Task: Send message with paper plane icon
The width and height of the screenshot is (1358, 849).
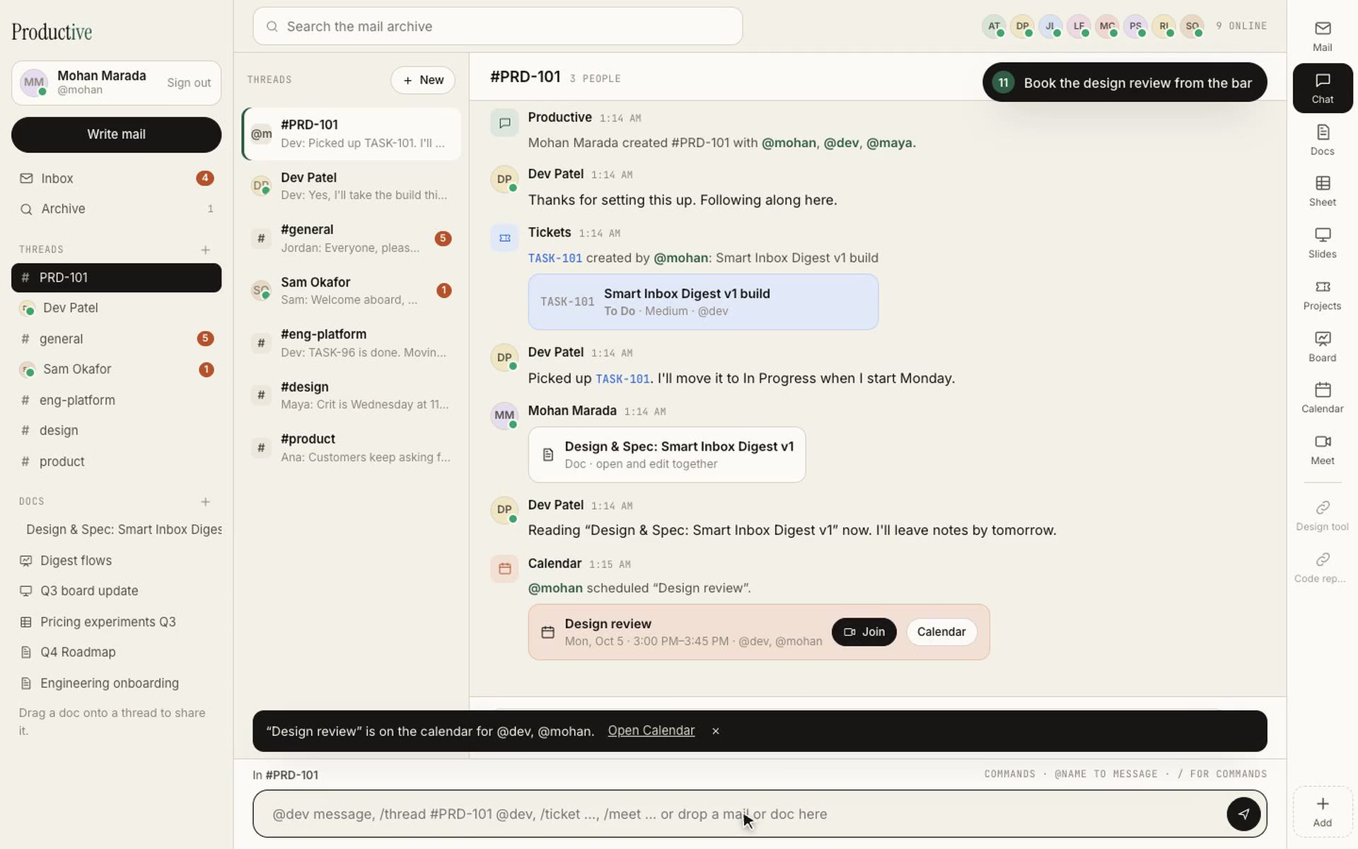Action: pos(1243,814)
